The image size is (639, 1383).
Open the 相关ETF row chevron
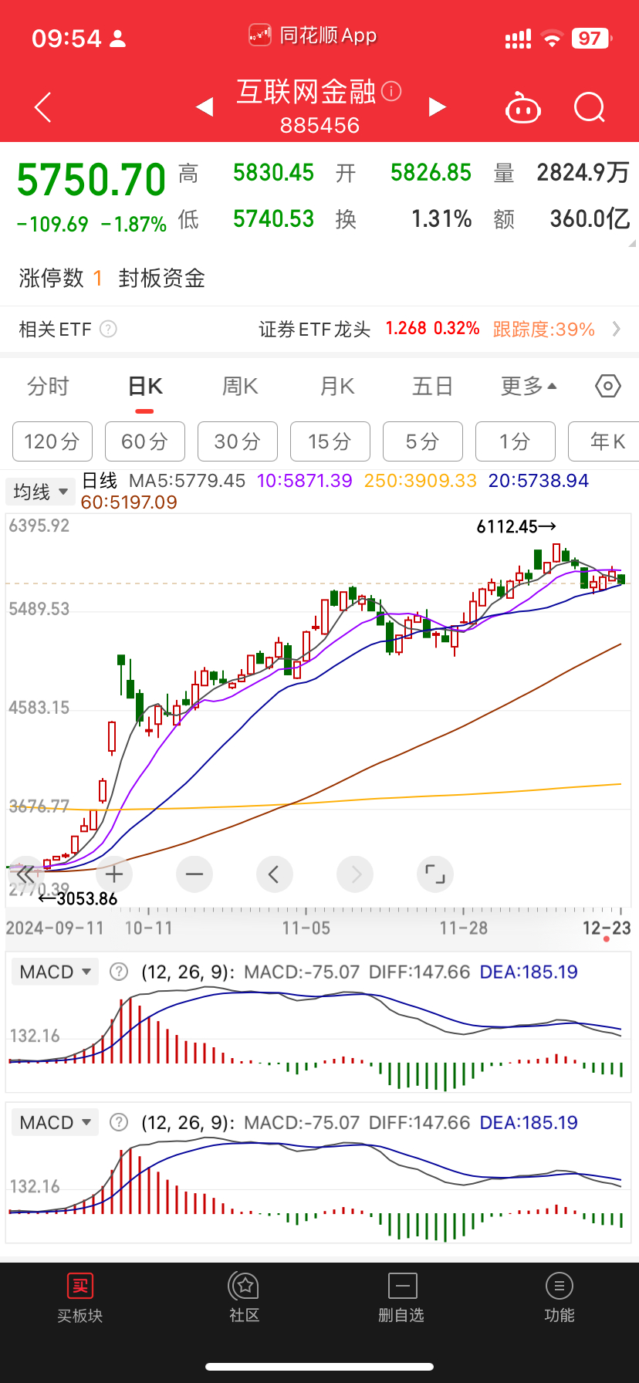[x=616, y=330]
